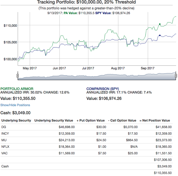Click the Show/Hide Positions link
This screenshot has width=178, height=176.
coord(15,105)
